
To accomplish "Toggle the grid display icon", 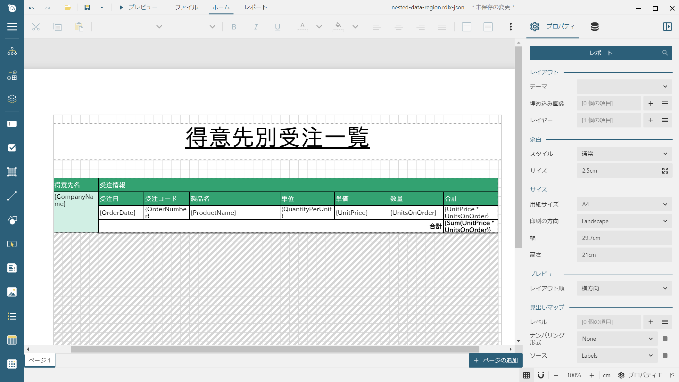I will point(526,375).
